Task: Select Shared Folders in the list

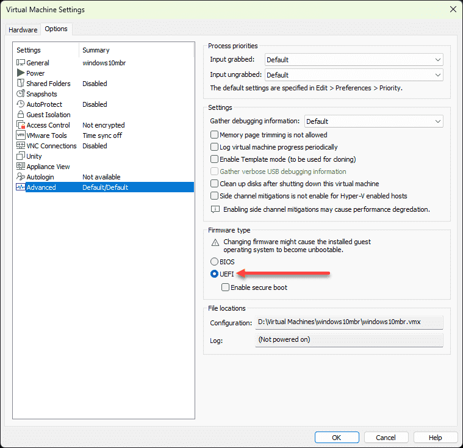Action: [105, 84]
